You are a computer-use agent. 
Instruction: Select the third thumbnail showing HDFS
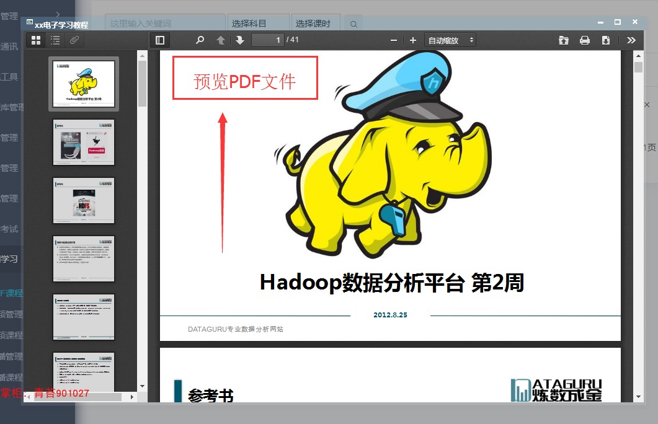pyautogui.click(x=84, y=200)
